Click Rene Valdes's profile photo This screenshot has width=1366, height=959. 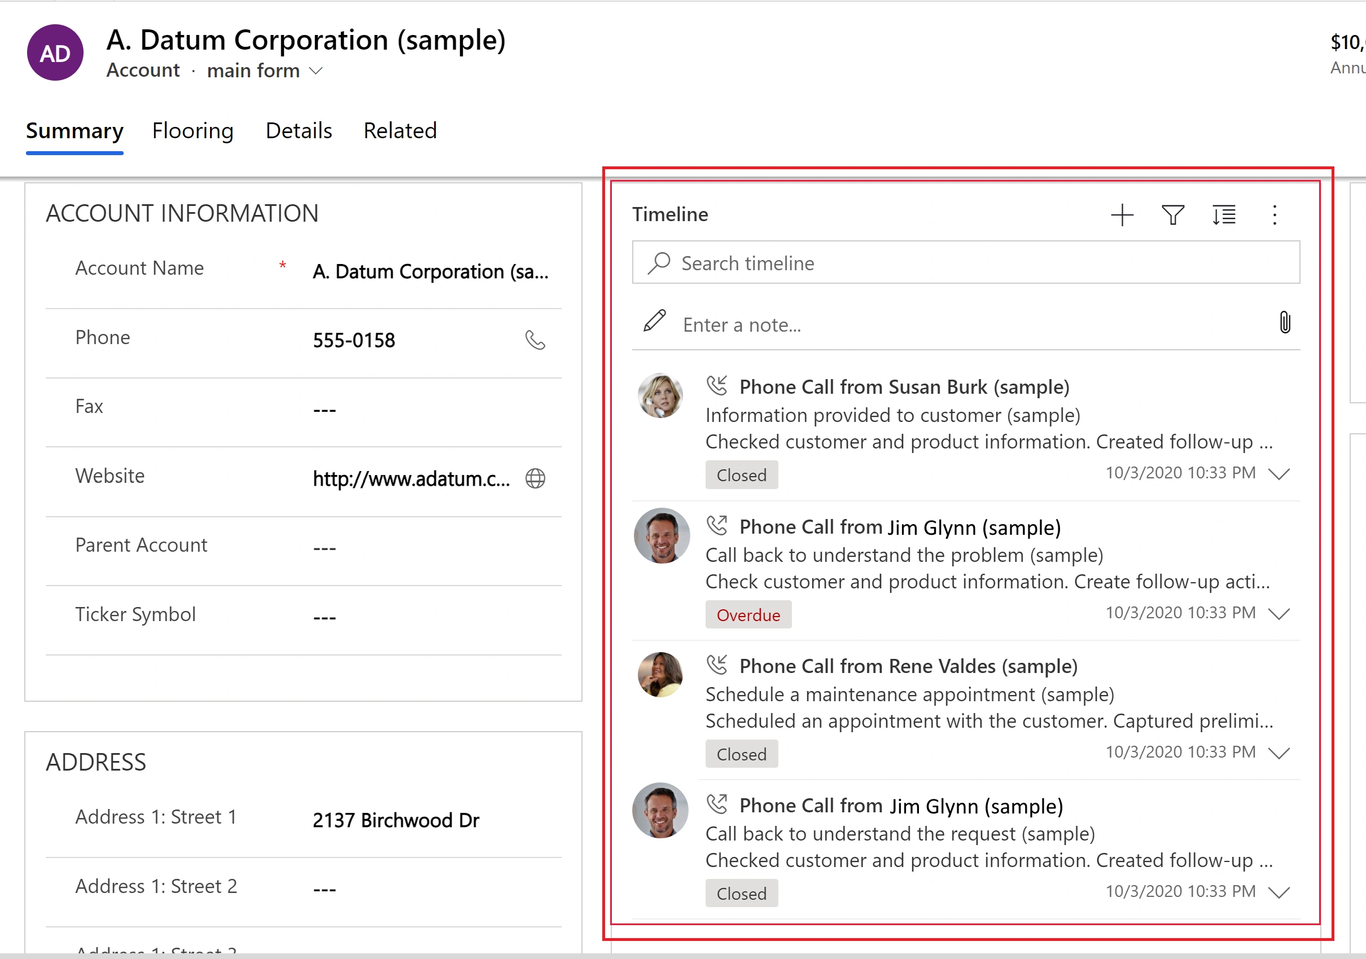coord(660,675)
